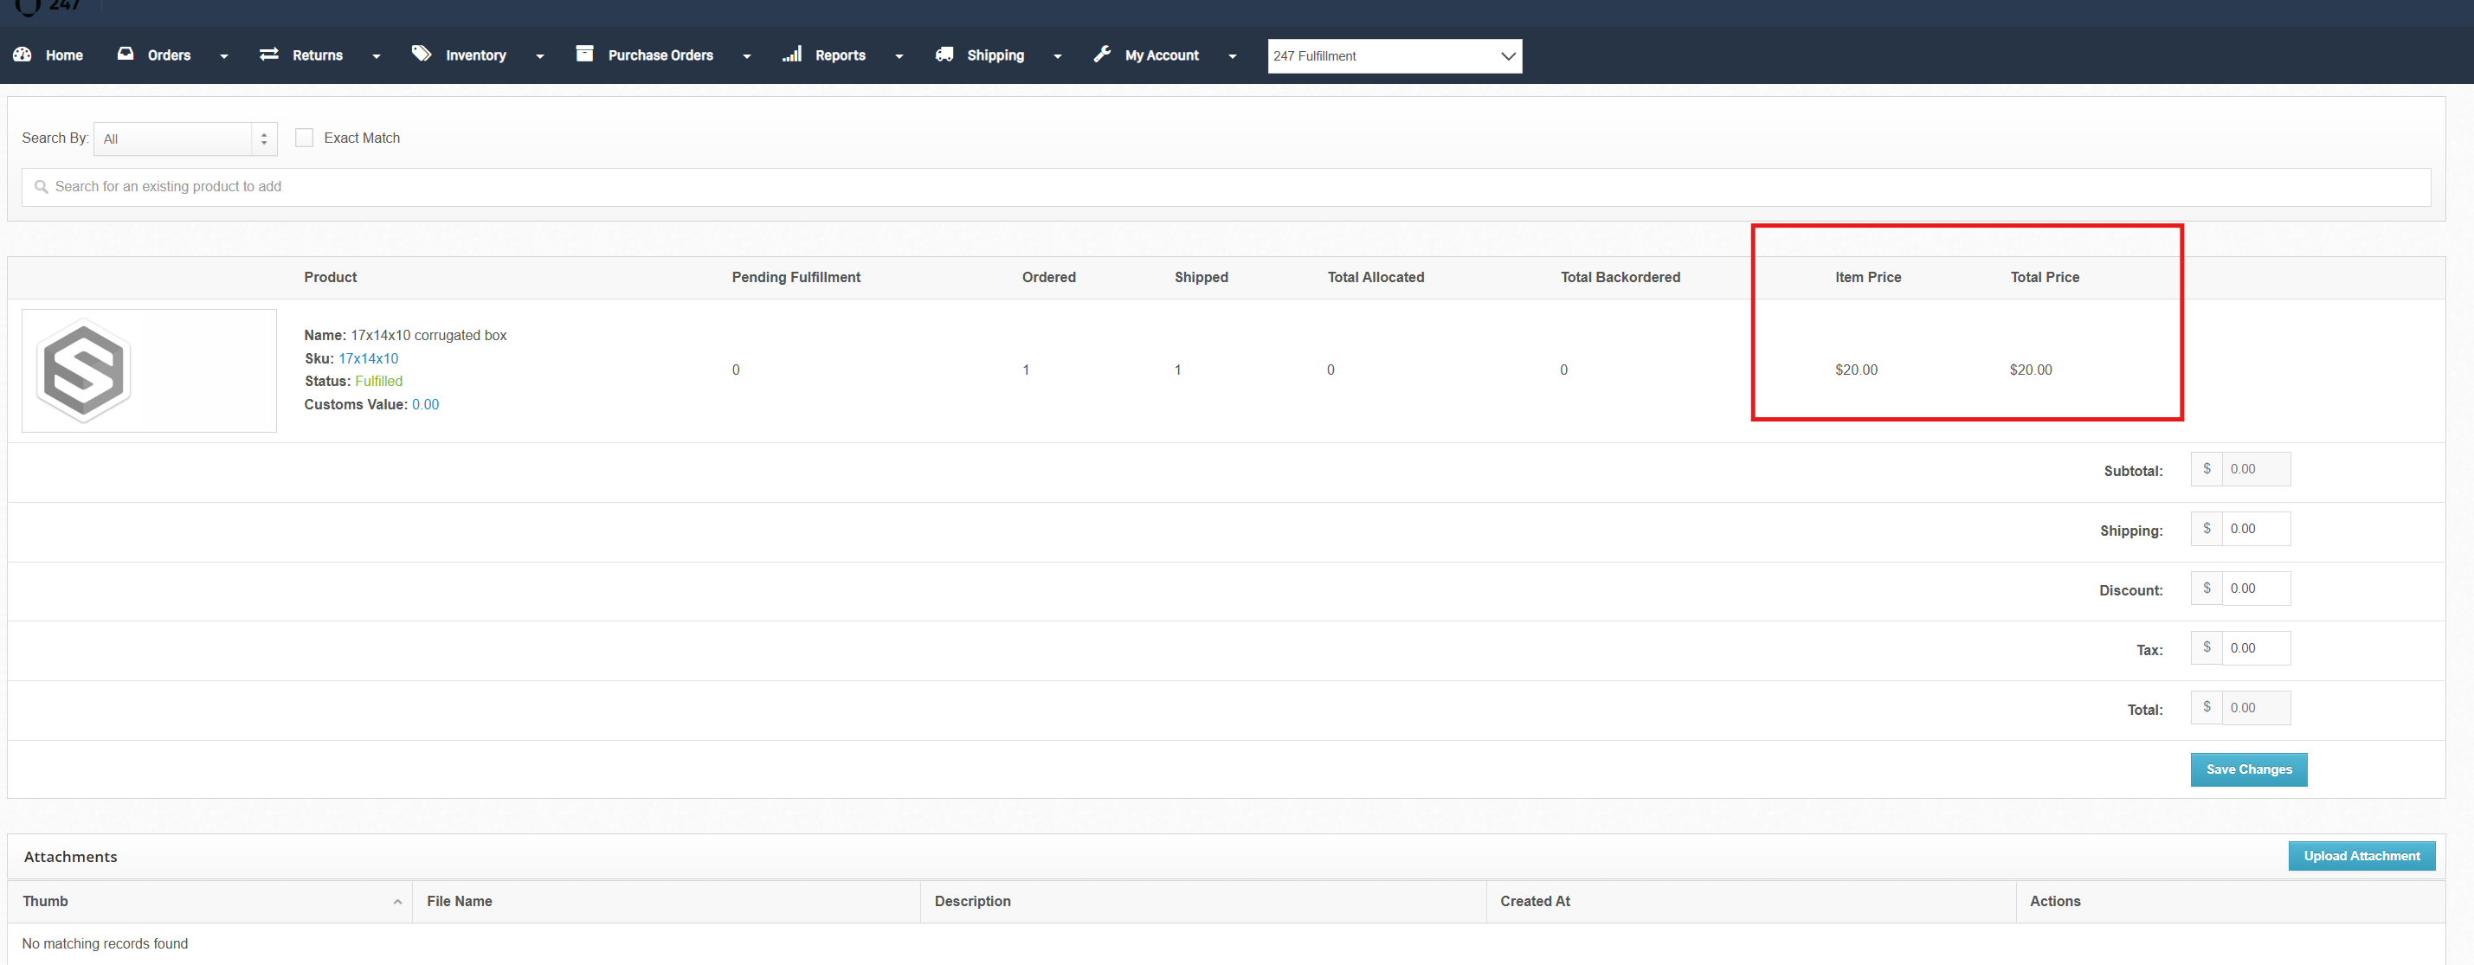Sort attachments by Thumb column
The image size is (2474, 965).
210,903
